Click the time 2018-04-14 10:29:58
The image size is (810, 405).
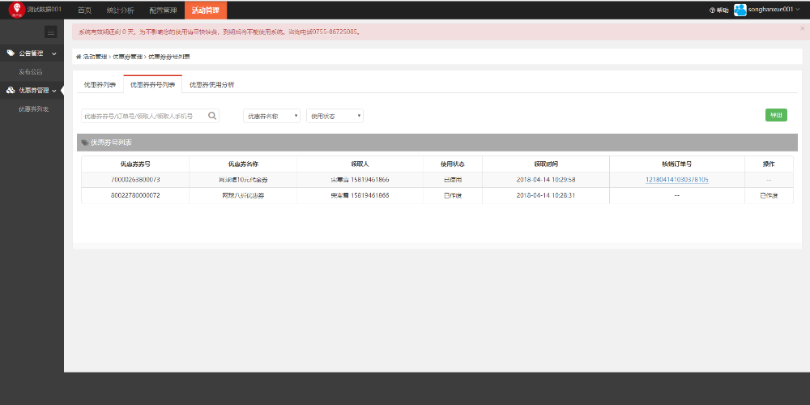point(546,180)
